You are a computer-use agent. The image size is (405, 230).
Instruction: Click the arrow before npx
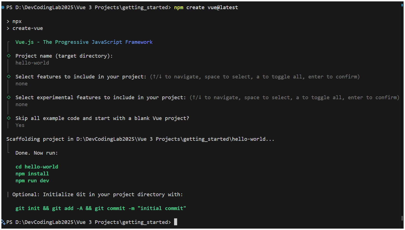(8, 21)
